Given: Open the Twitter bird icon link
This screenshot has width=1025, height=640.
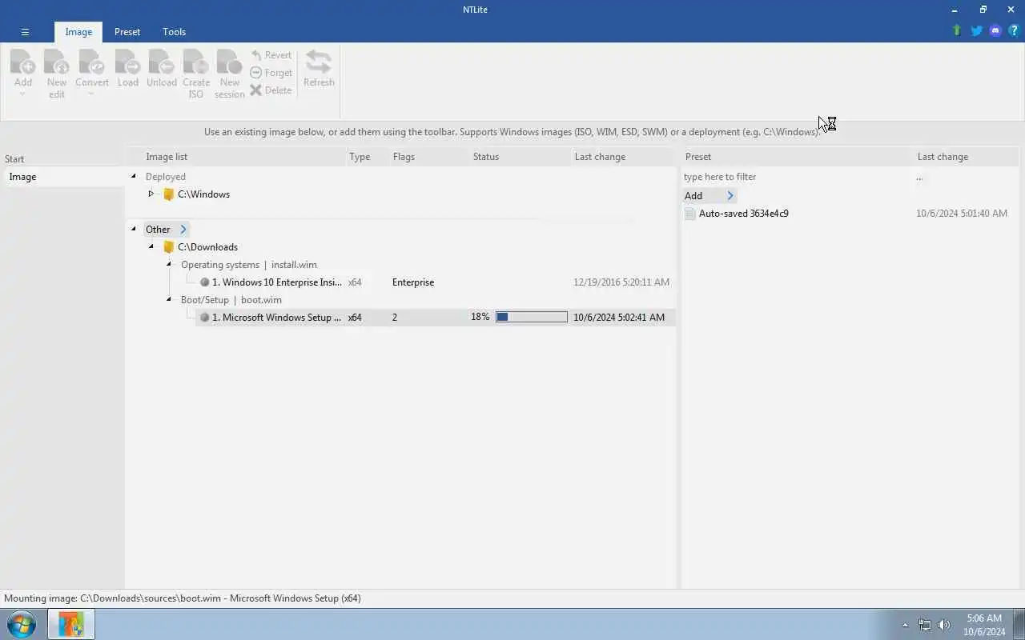Looking at the screenshot, I should tap(976, 31).
